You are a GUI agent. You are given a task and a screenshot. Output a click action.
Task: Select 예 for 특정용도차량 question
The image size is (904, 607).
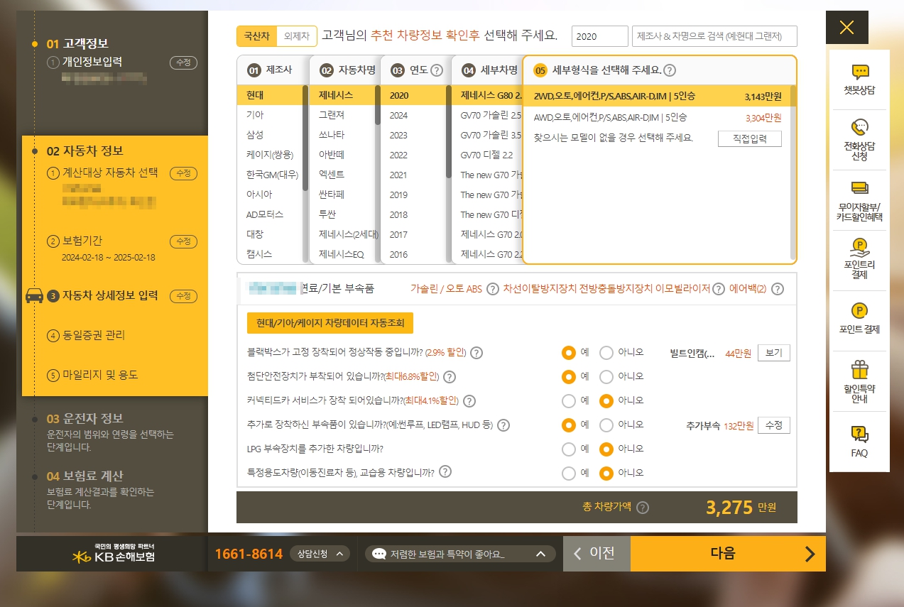[568, 473]
